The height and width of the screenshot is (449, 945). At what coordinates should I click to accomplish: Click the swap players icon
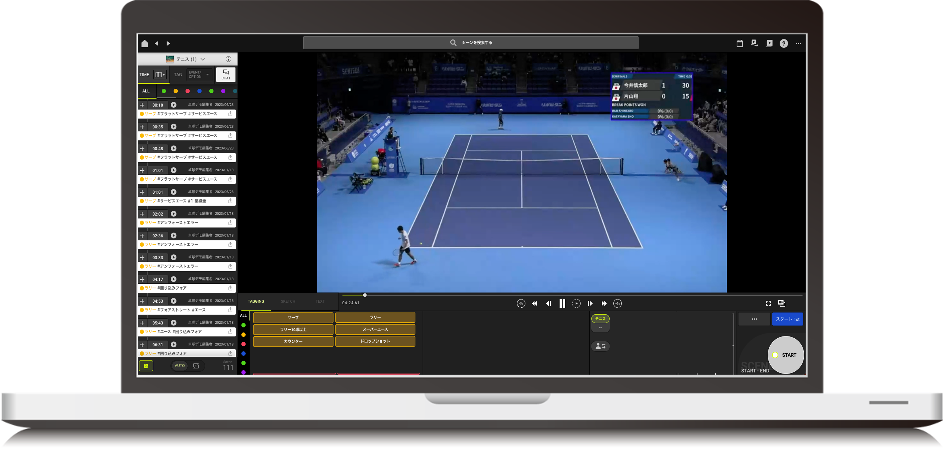tap(600, 346)
